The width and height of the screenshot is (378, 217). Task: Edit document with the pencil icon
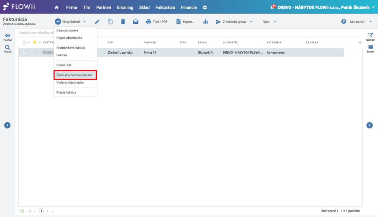click(97, 22)
